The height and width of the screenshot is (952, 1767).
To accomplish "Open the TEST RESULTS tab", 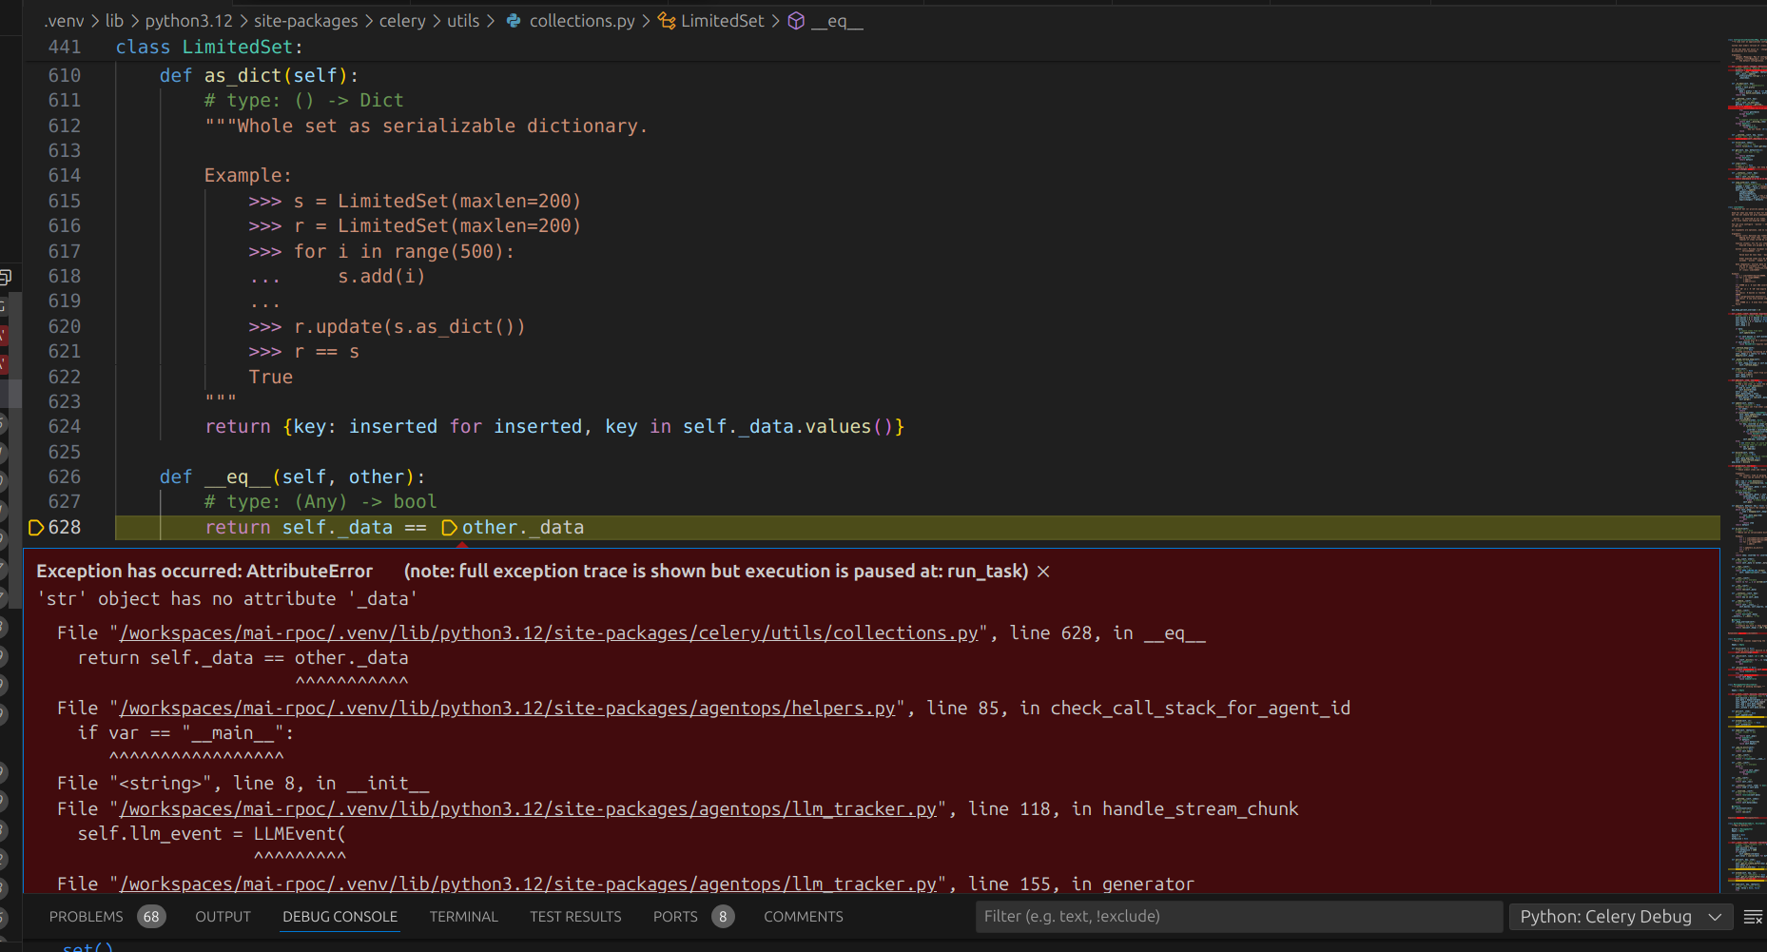I will coord(575,917).
